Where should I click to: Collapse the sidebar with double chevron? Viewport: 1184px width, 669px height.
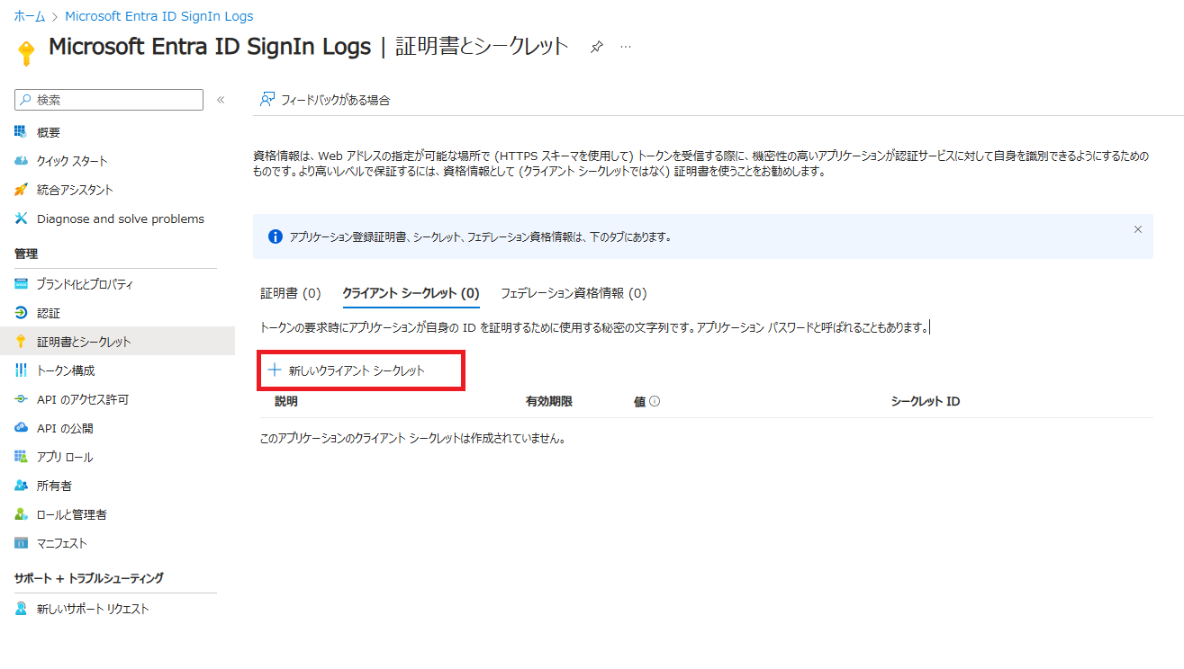(221, 100)
